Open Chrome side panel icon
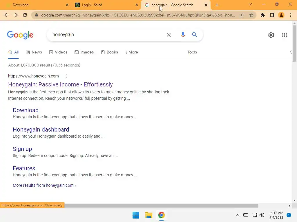 [x=272, y=15]
